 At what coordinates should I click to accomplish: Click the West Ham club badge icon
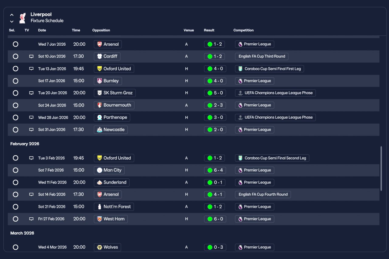(x=100, y=219)
